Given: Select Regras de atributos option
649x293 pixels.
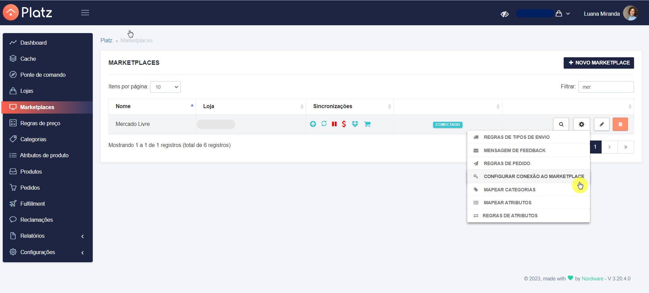Looking at the screenshot, I should (529, 216).
